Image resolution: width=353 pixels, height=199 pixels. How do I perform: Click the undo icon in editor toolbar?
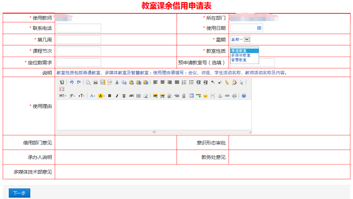pyautogui.click(x=71, y=82)
